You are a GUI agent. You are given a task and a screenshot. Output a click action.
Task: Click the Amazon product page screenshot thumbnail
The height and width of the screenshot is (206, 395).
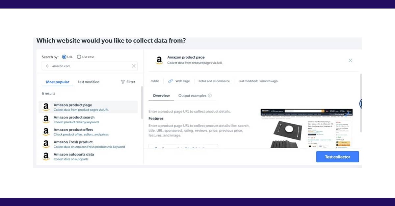306,129
